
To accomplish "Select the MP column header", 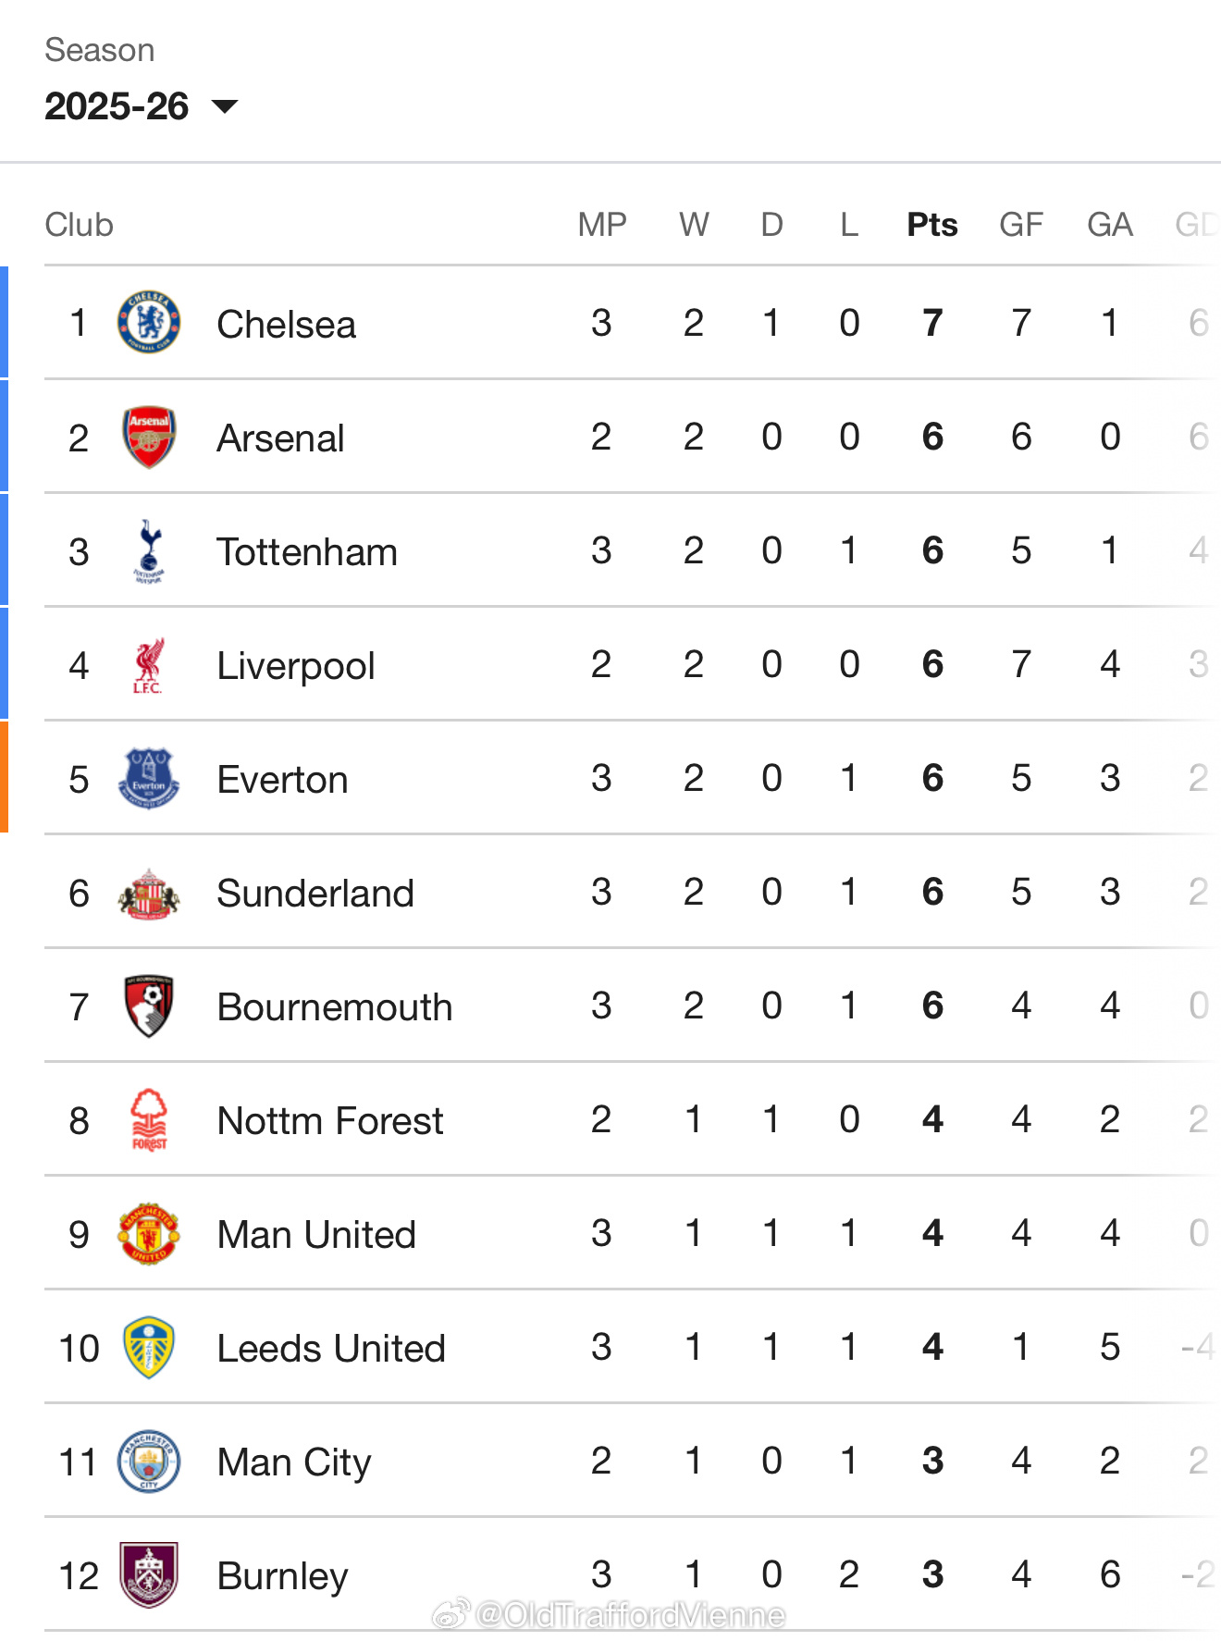I will click(x=602, y=225).
